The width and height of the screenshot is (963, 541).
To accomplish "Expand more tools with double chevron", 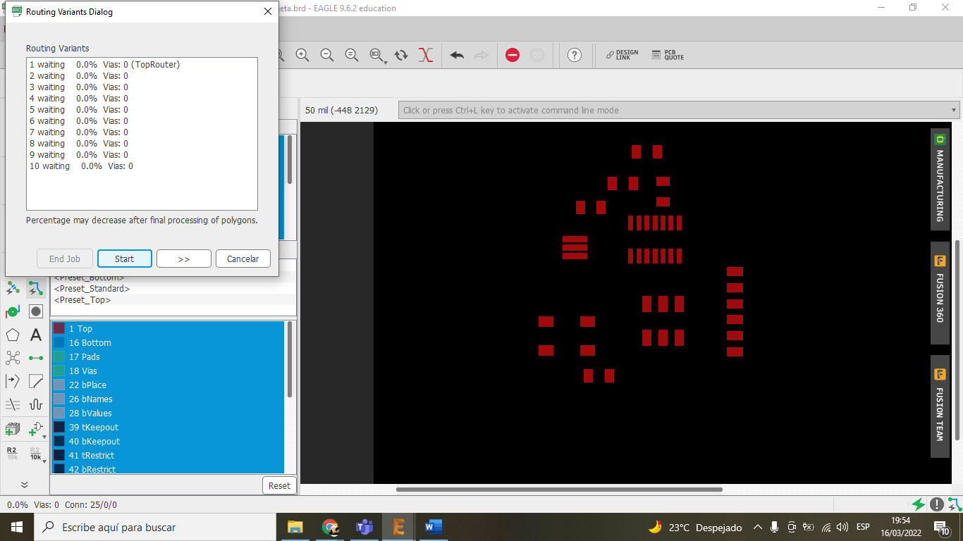I will (24, 485).
